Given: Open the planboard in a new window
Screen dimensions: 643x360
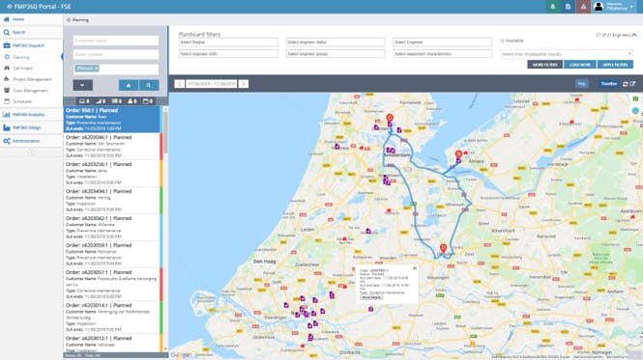Looking at the screenshot, I should 632,84.
